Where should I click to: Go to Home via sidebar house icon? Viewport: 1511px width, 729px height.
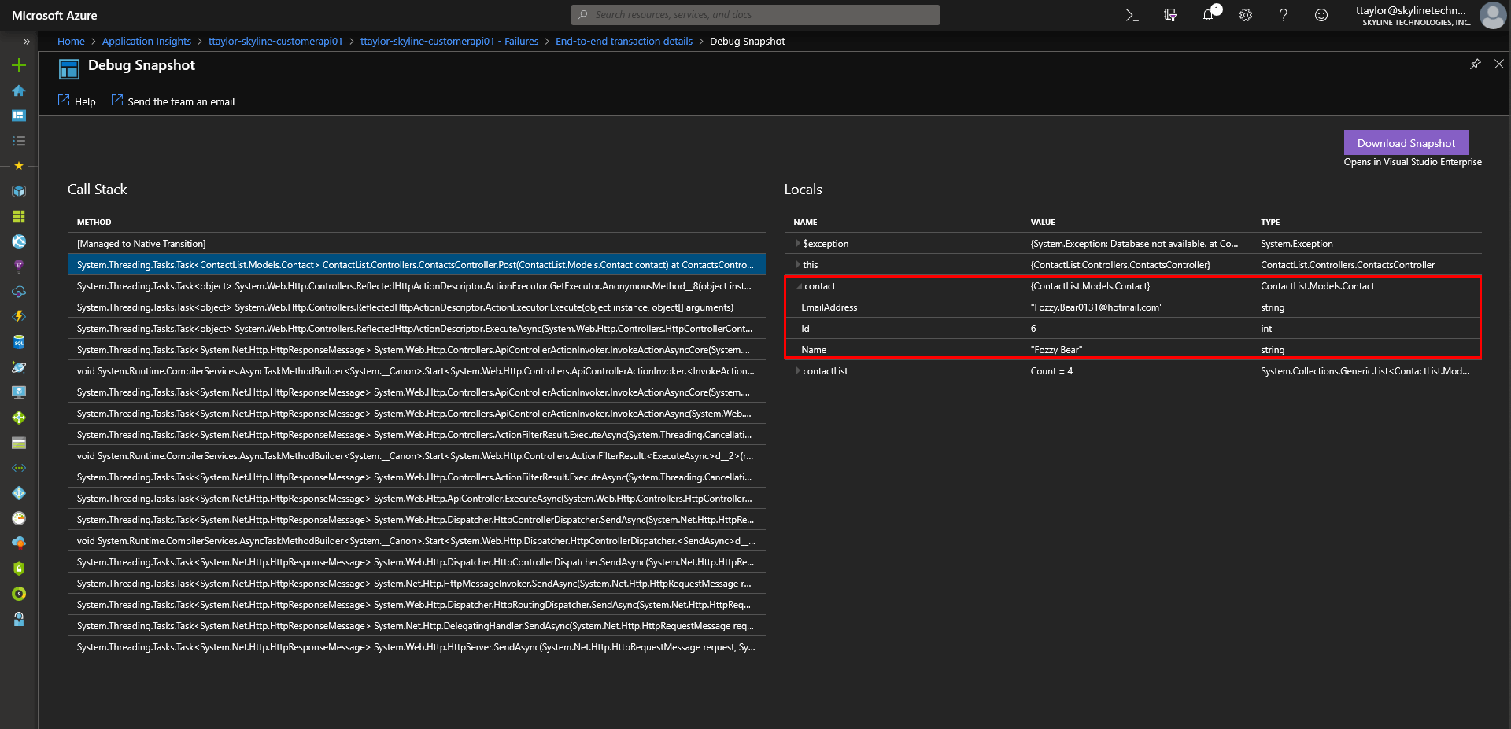coord(19,90)
